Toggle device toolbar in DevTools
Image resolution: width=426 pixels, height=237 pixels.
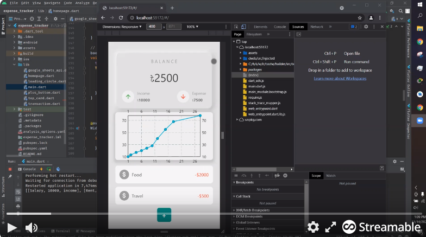(243, 27)
